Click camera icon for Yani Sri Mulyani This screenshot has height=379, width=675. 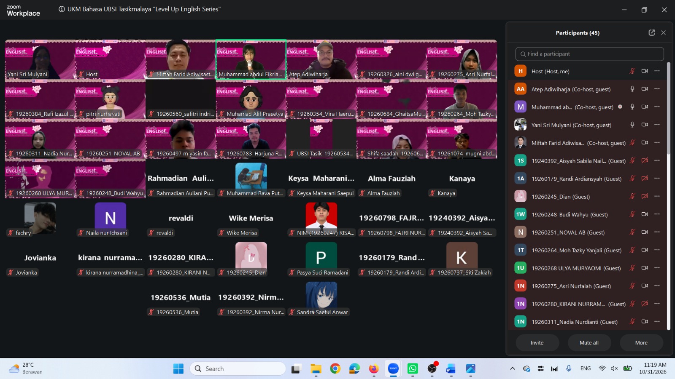pos(645,125)
